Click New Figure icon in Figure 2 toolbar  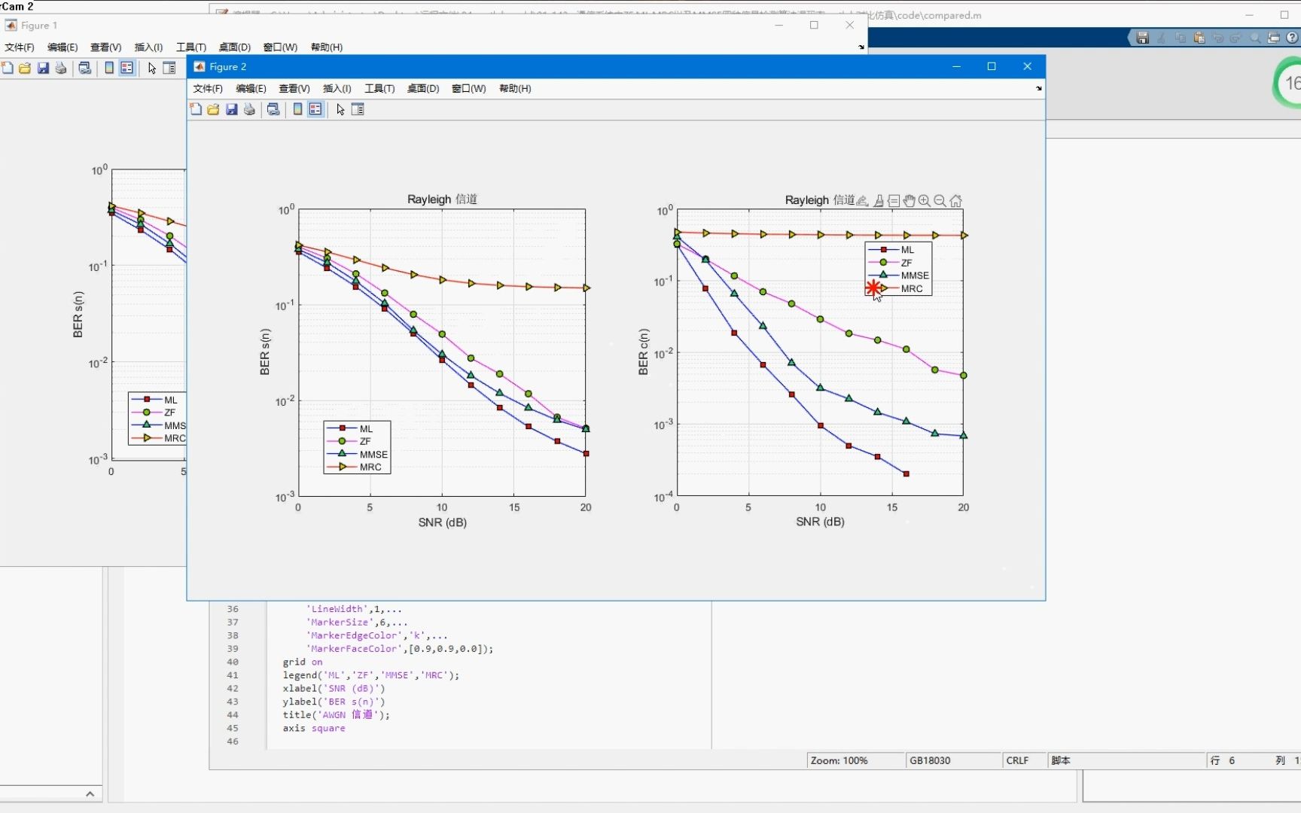(x=196, y=109)
